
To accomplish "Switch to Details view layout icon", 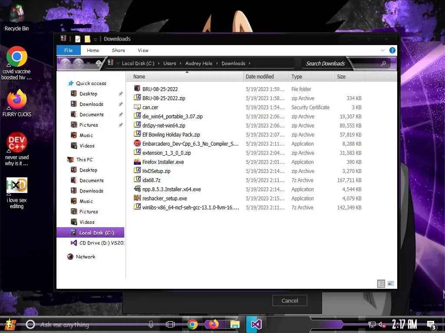I will coord(381,284).
